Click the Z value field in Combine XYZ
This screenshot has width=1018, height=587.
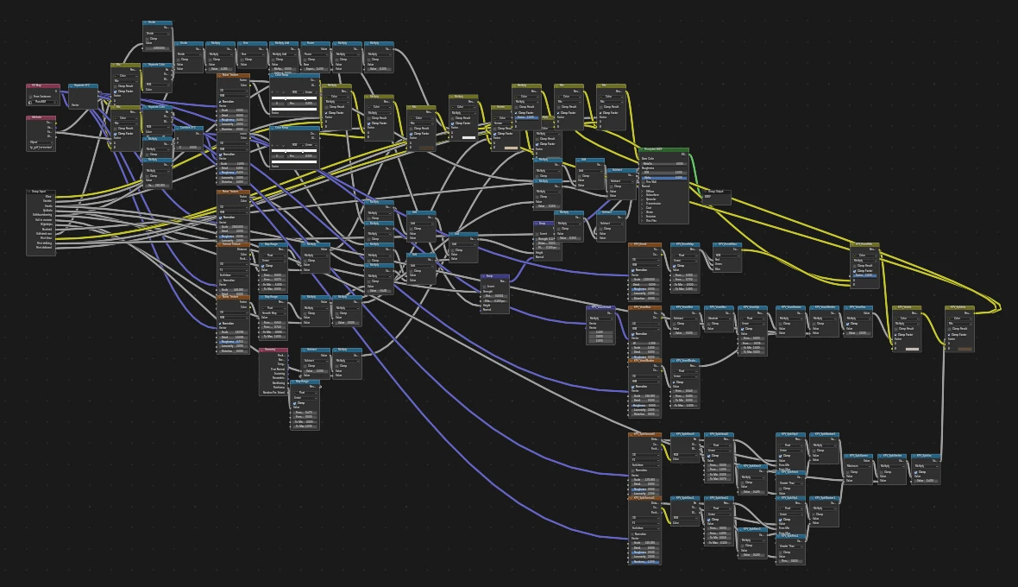(x=188, y=148)
